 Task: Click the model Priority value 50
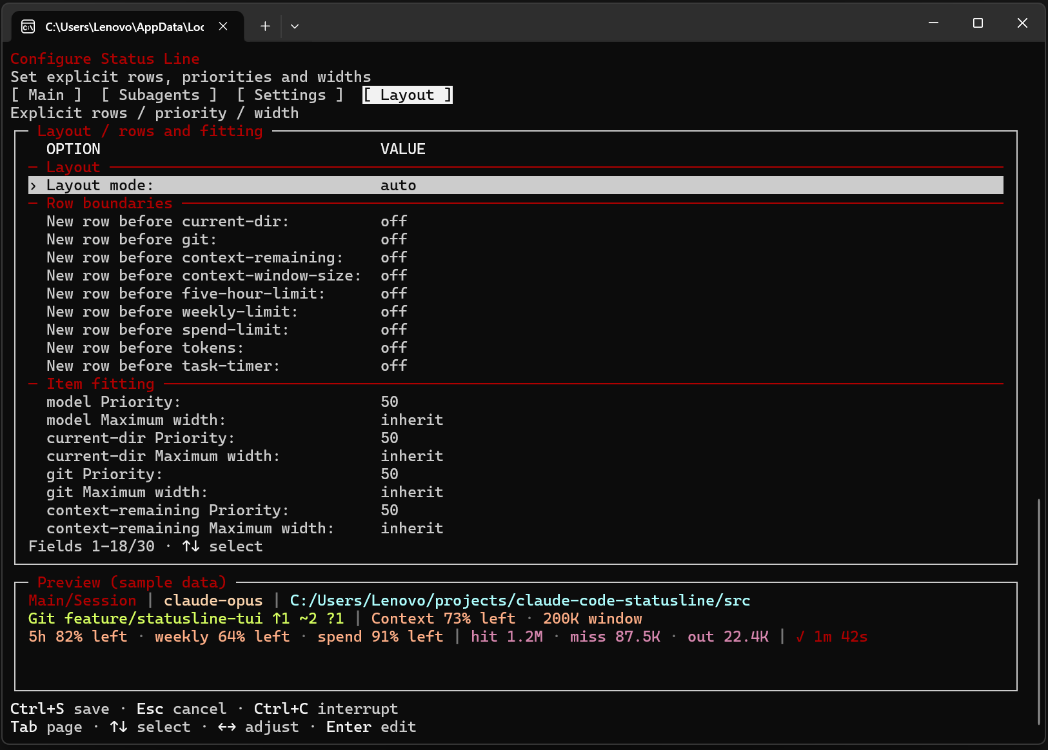click(x=390, y=402)
